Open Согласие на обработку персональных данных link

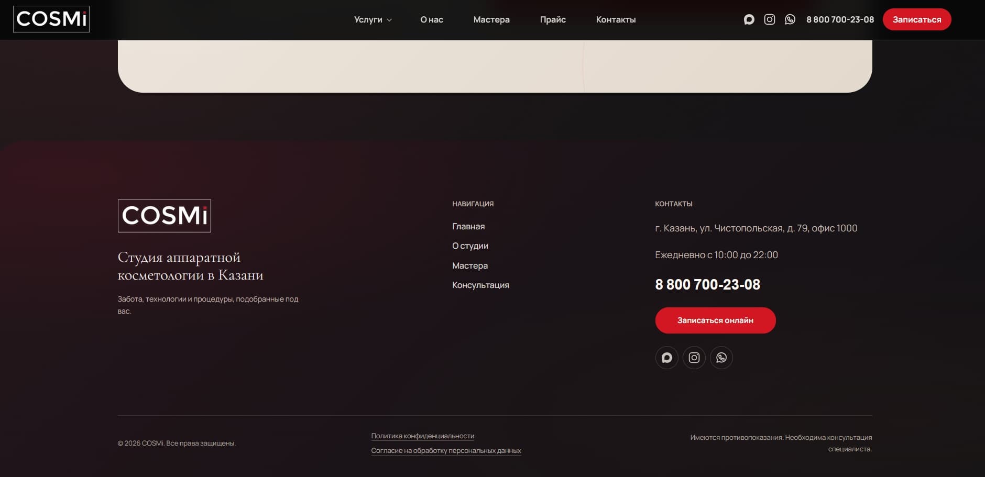point(446,450)
